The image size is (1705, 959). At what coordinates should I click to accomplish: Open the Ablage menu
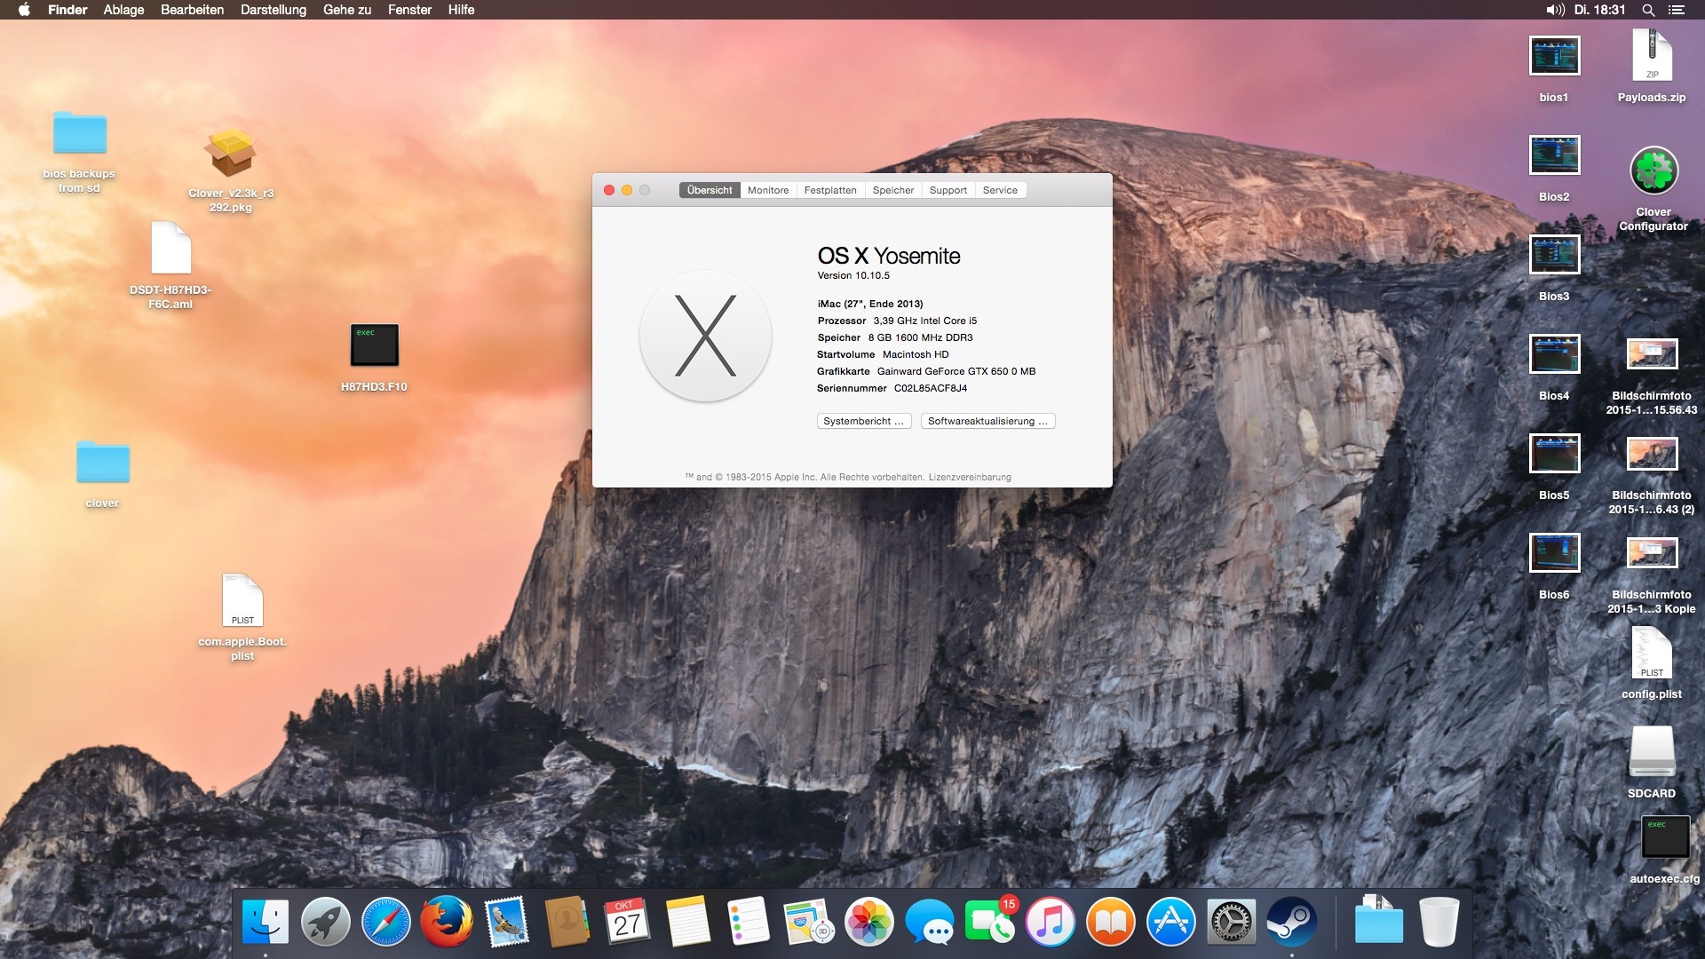point(123,10)
